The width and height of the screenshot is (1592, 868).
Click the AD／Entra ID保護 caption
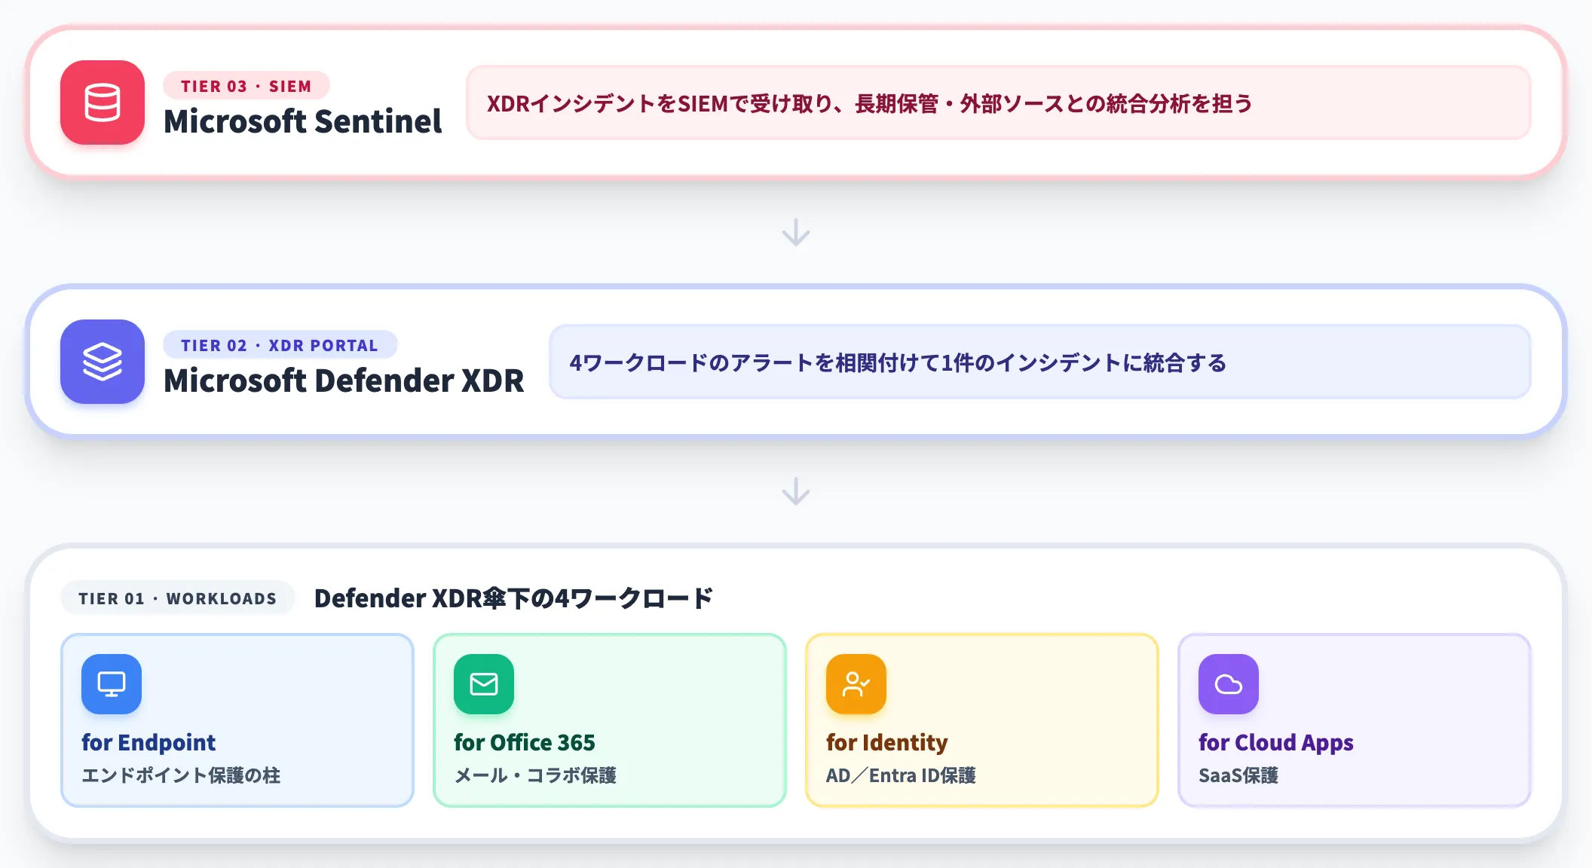901,775
